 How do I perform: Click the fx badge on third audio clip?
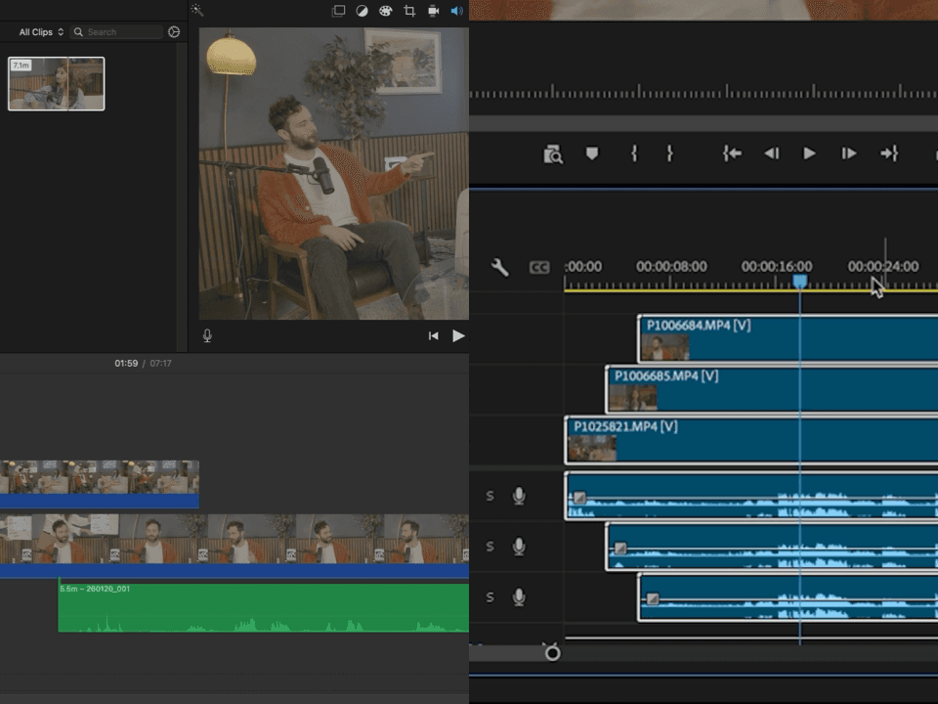653,598
